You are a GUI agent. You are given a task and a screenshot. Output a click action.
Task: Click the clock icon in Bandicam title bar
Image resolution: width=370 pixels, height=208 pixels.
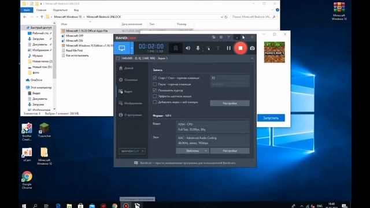(221, 37)
